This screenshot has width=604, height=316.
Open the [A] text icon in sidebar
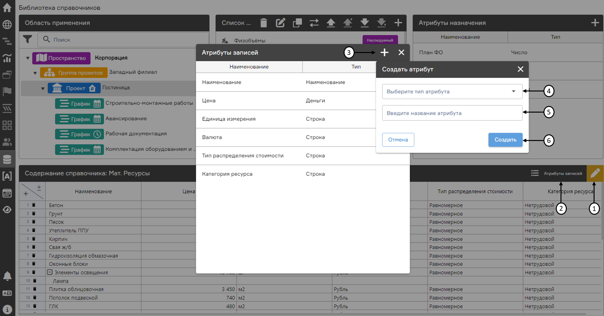coord(7,176)
